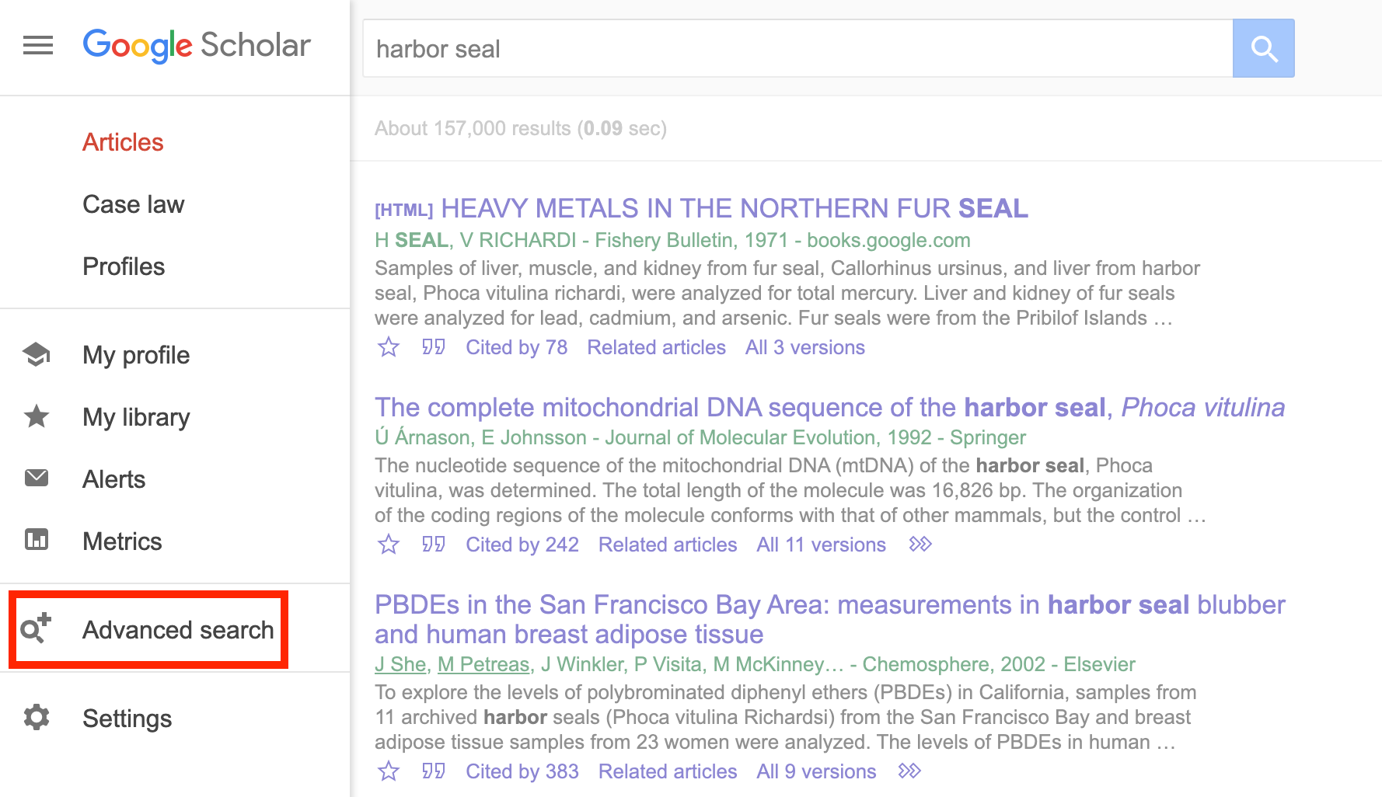Click the Advanced search icon in sidebar
1382x797 pixels.
(36, 630)
